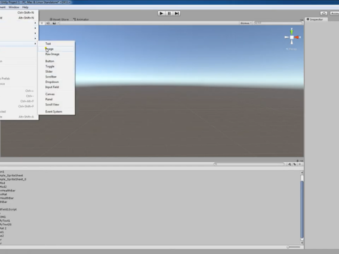Click the Alt+Shift+N menu entry
The height and width of the screenshot is (254, 339).
[x=19, y=18]
